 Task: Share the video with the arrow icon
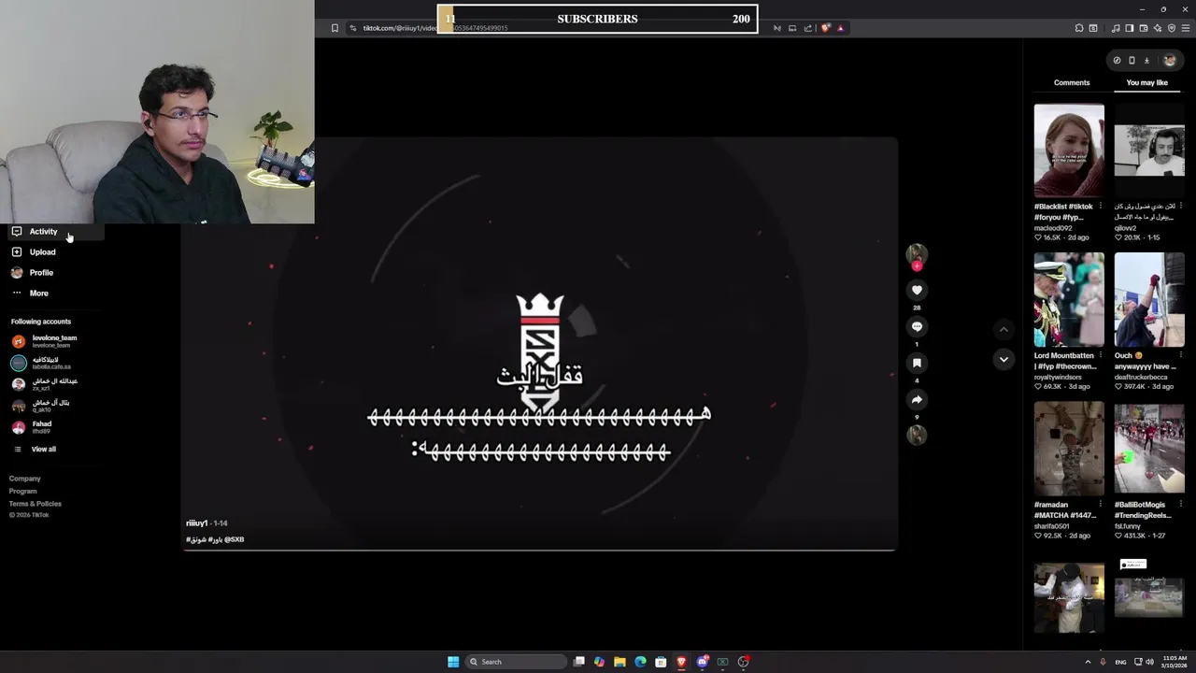pos(917,399)
